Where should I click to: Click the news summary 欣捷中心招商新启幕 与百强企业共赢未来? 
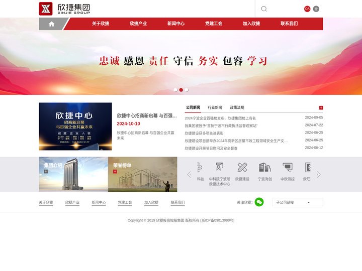[145, 135]
